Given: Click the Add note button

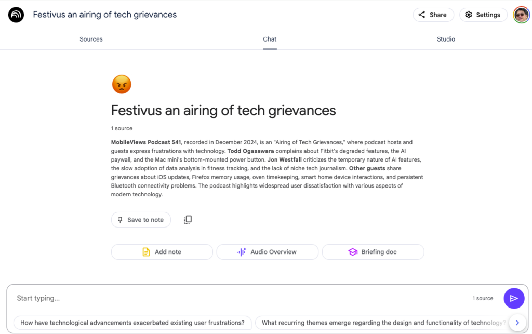Looking at the screenshot, I should point(162,252).
